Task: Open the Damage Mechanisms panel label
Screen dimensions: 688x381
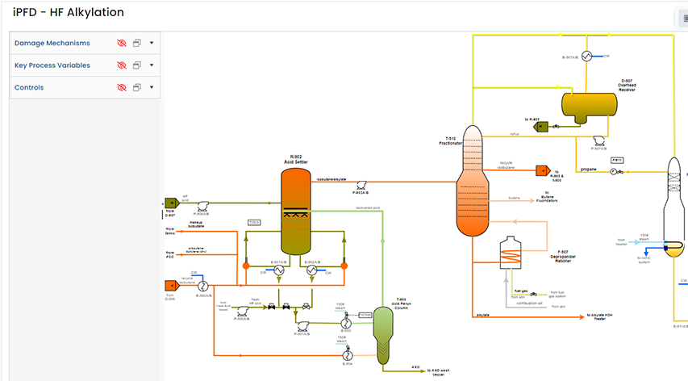Action: tap(52, 43)
